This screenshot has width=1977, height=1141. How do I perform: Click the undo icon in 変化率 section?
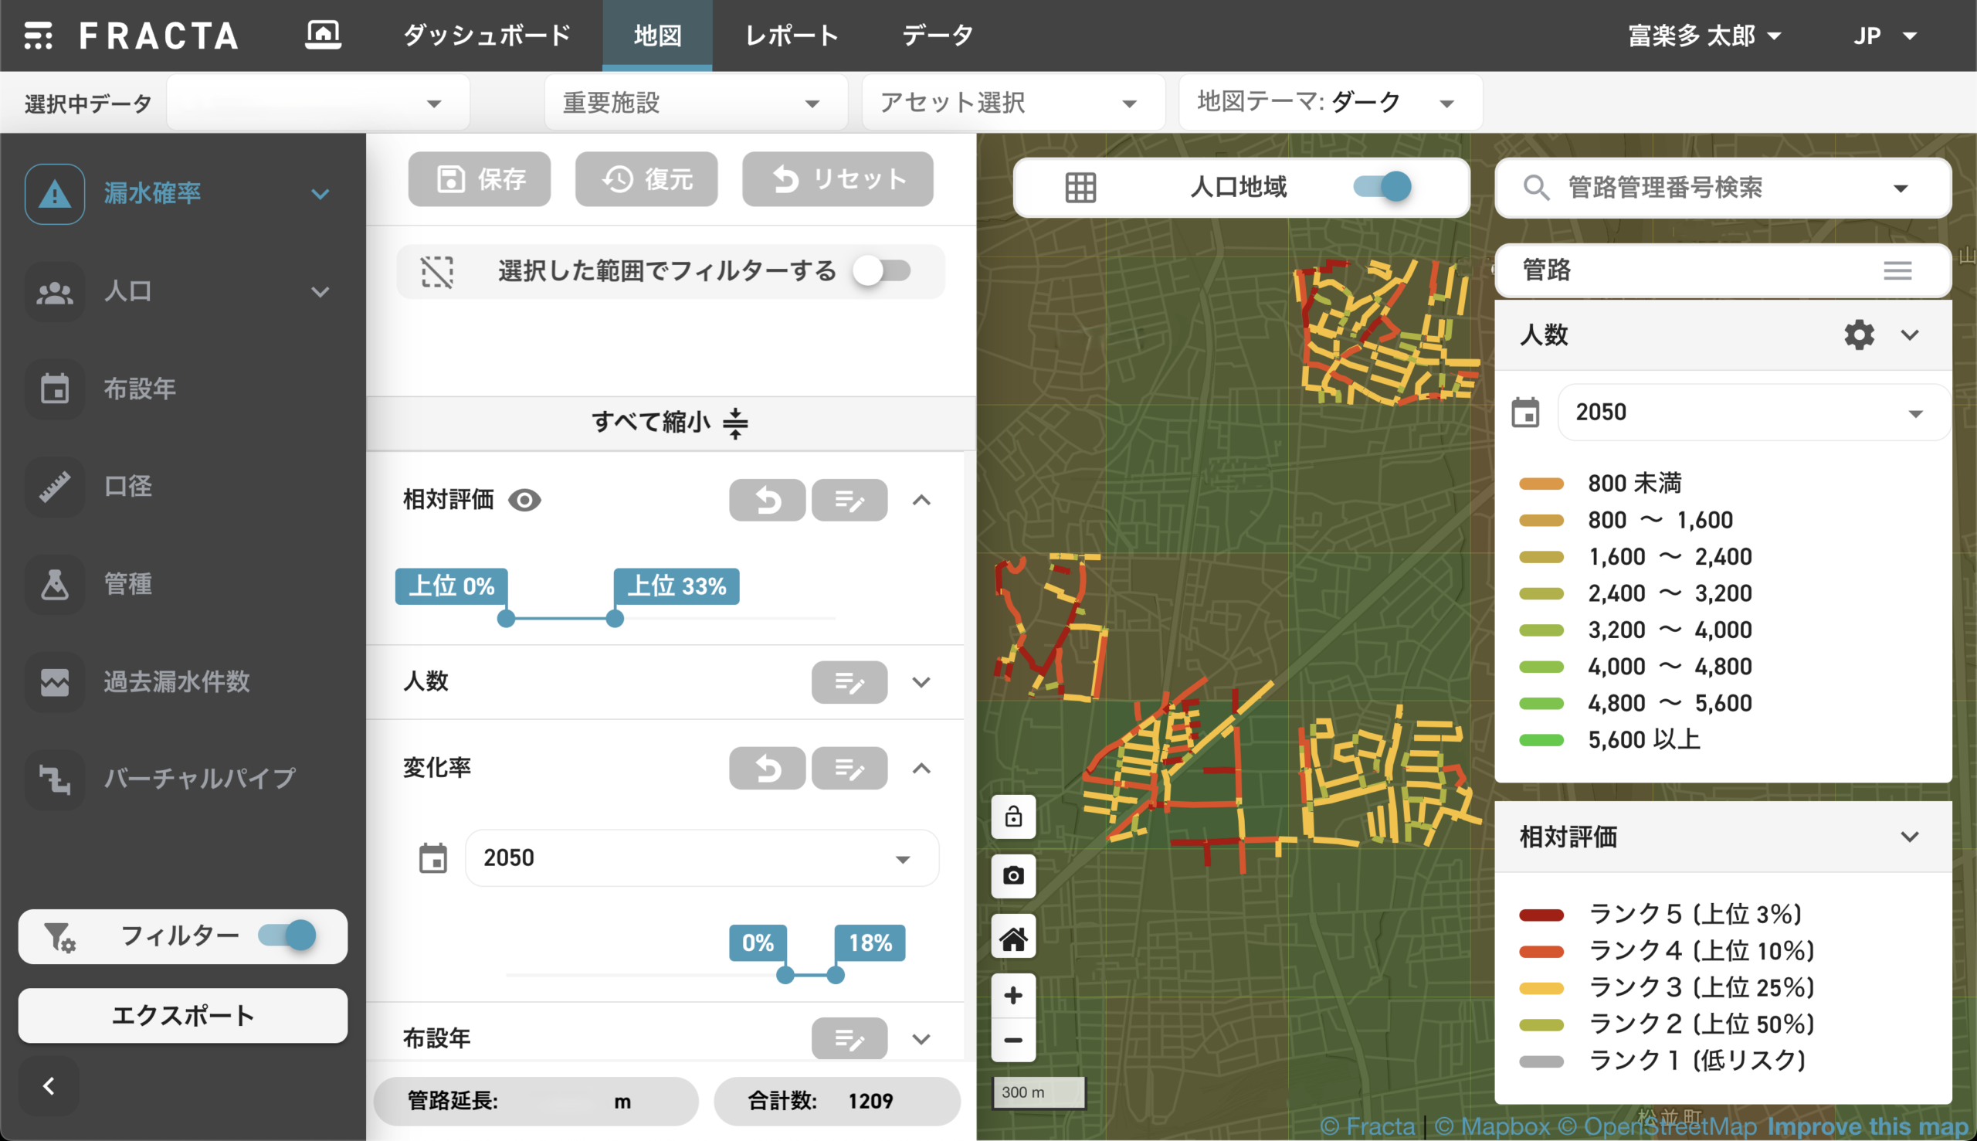click(767, 768)
